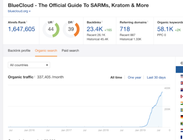Click the organic traffic chart peak
Viewport: 183px width, 140px height.
pyautogui.click(x=162, y=92)
